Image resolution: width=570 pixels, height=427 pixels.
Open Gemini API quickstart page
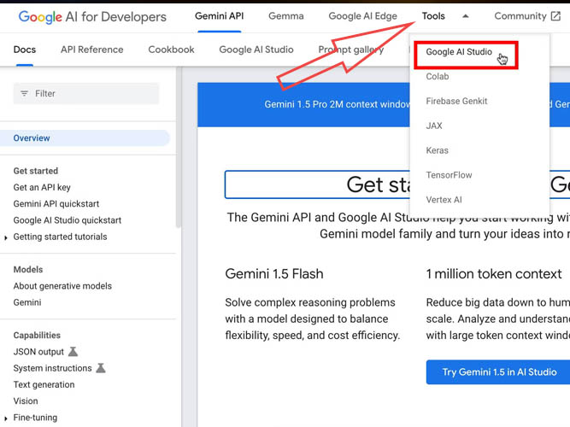click(56, 204)
